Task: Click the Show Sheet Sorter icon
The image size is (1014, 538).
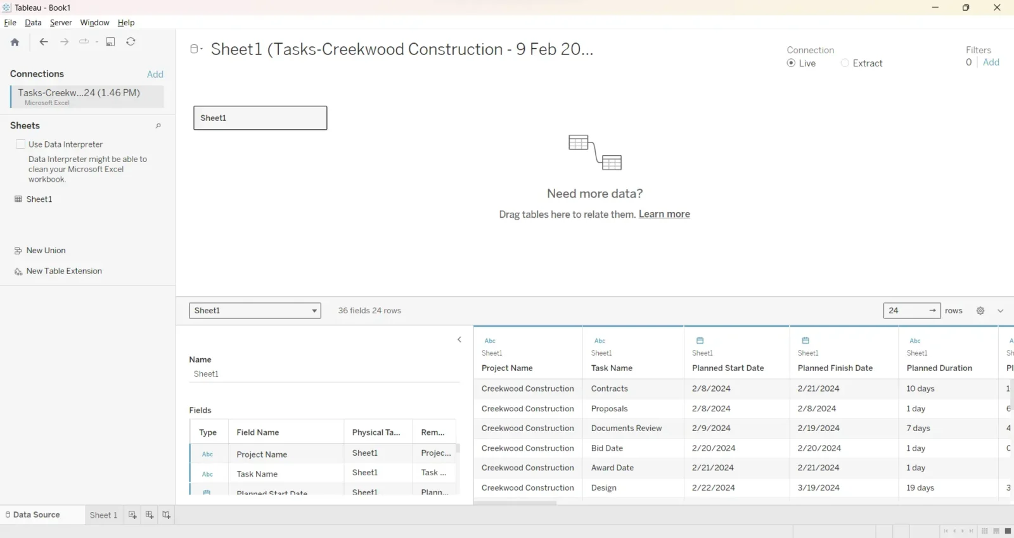Action: click(984, 531)
